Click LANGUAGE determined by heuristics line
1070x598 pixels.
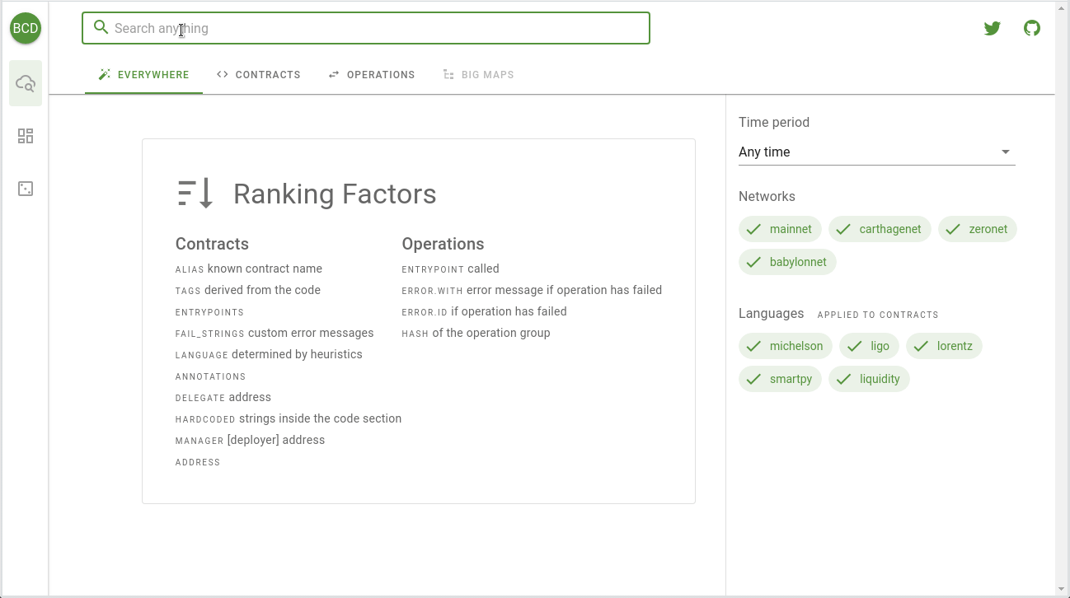tap(269, 354)
